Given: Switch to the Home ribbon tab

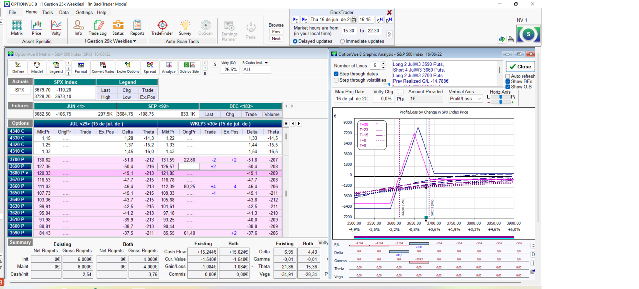Looking at the screenshot, I should click(x=31, y=12).
